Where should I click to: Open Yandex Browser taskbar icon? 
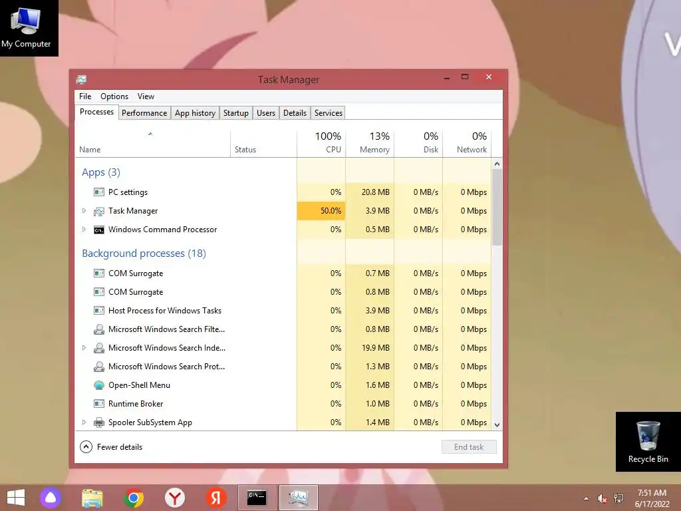175,498
